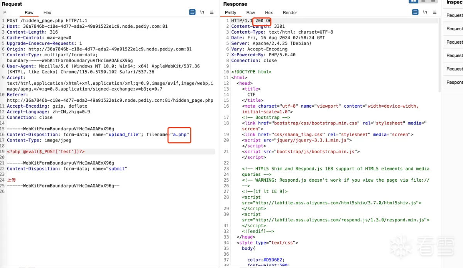Click 'Content-Type: image/jpeg' line in the request

(39, 140)
